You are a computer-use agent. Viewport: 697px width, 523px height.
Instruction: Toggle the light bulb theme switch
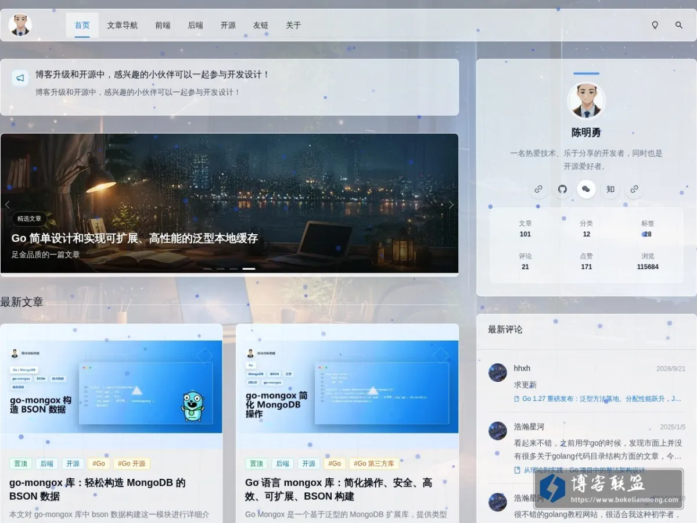pos(655,25)
